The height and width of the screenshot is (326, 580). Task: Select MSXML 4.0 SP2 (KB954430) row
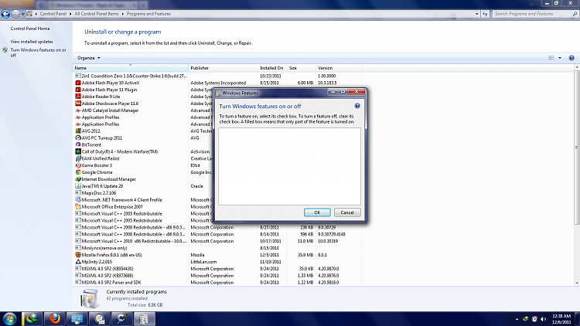coord(217,269)
